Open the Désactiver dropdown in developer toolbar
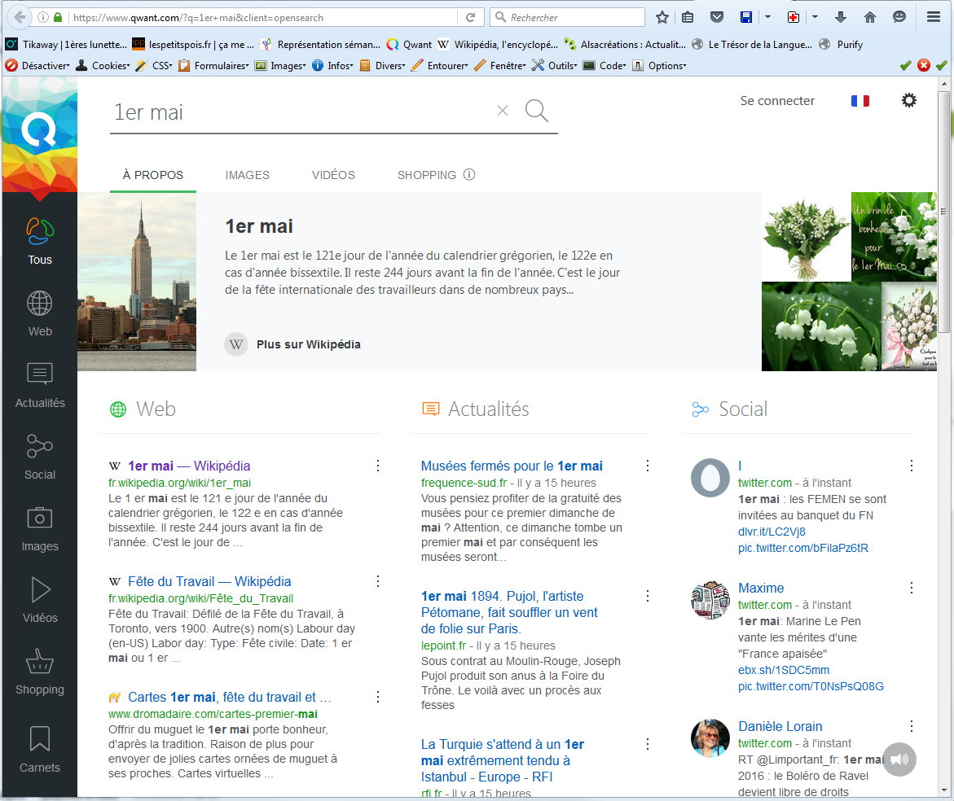This screenshot has width=954, height=801. [39, 66]
